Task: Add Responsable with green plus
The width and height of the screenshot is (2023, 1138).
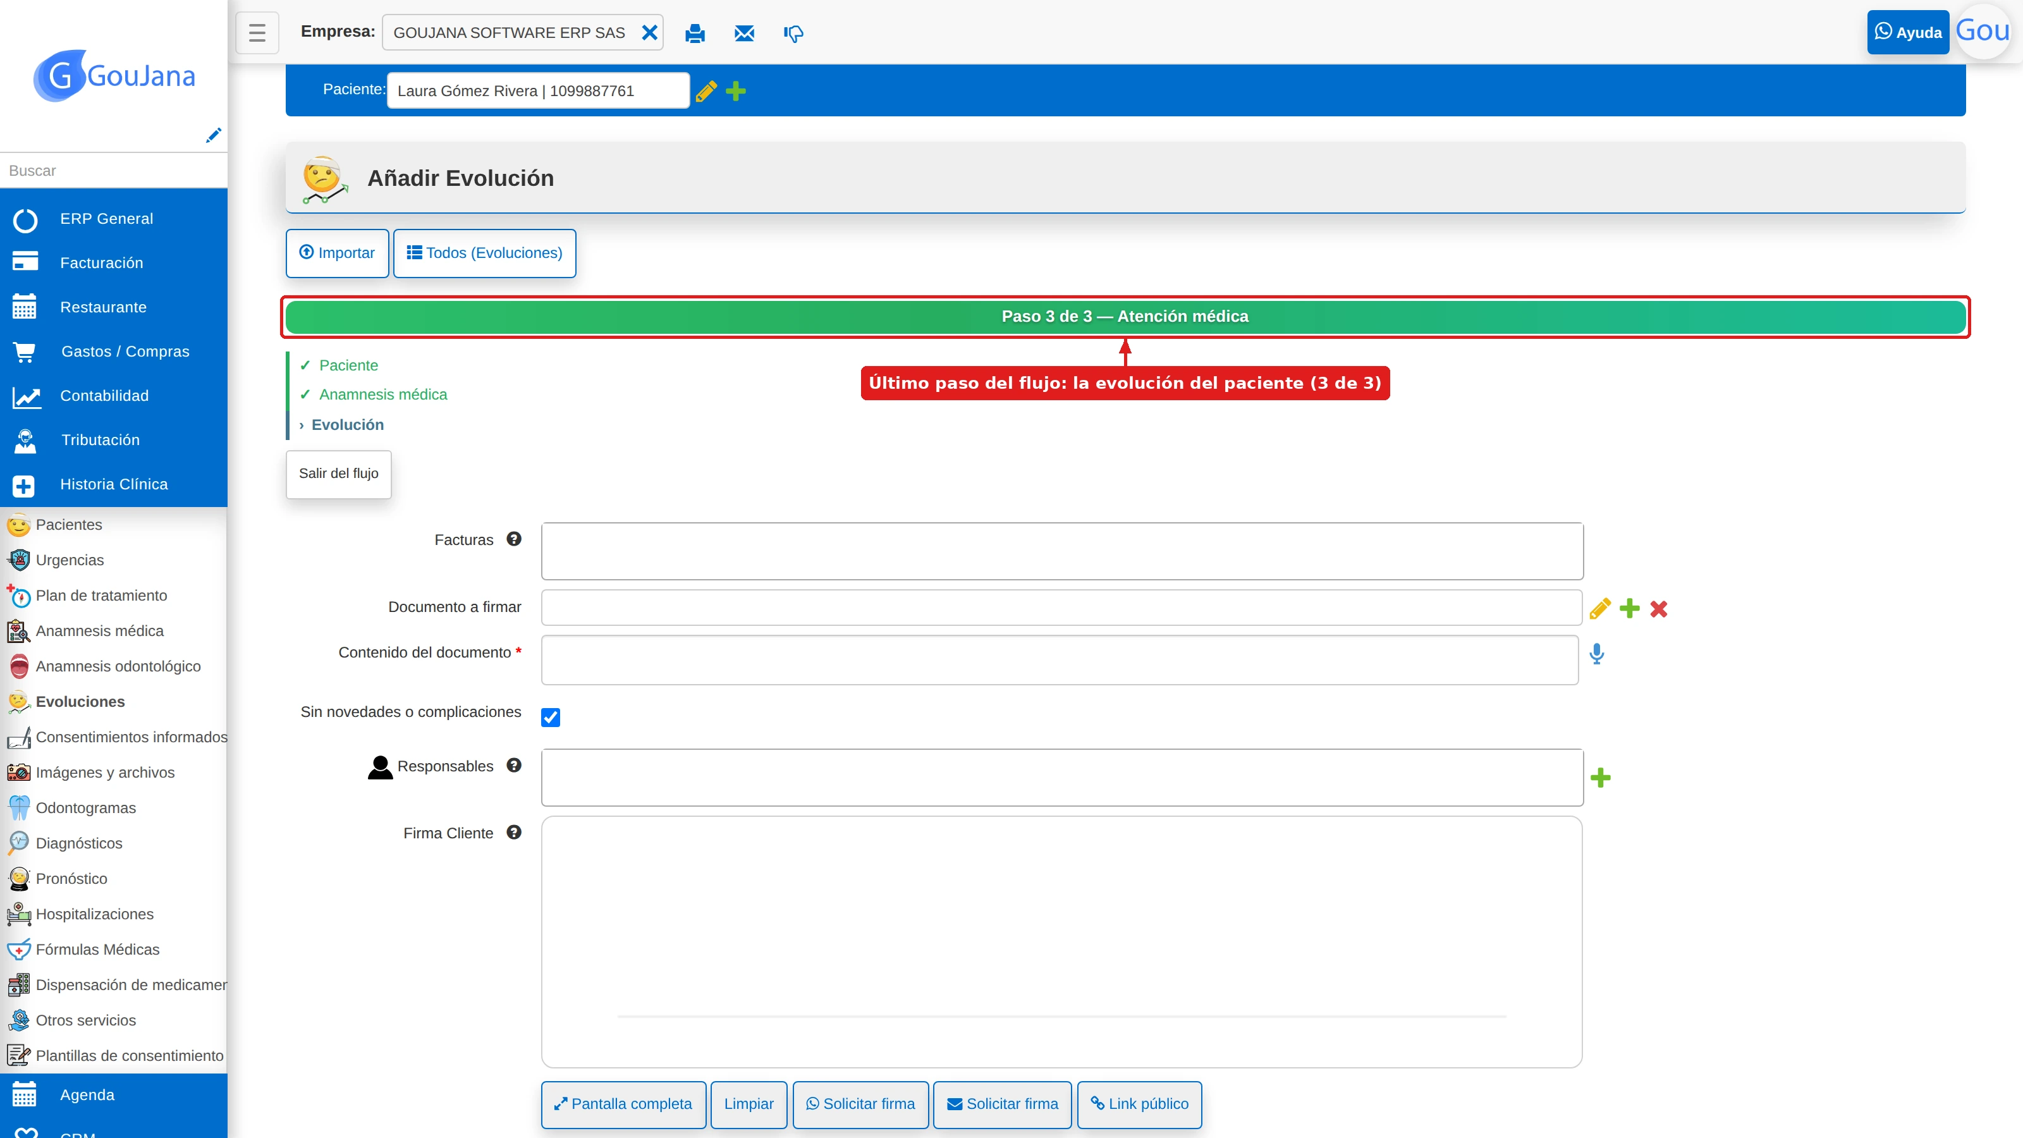Action: pyautogui.click(x=1601, y=778)
